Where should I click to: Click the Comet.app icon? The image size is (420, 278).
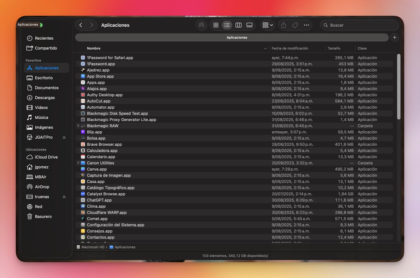click(83, 219)
